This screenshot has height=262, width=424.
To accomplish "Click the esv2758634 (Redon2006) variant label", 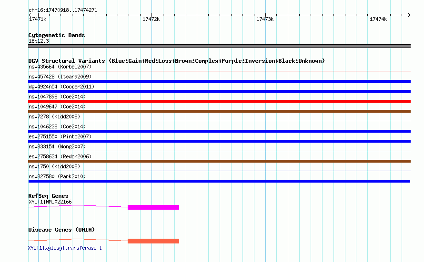I will click(60, 156).
